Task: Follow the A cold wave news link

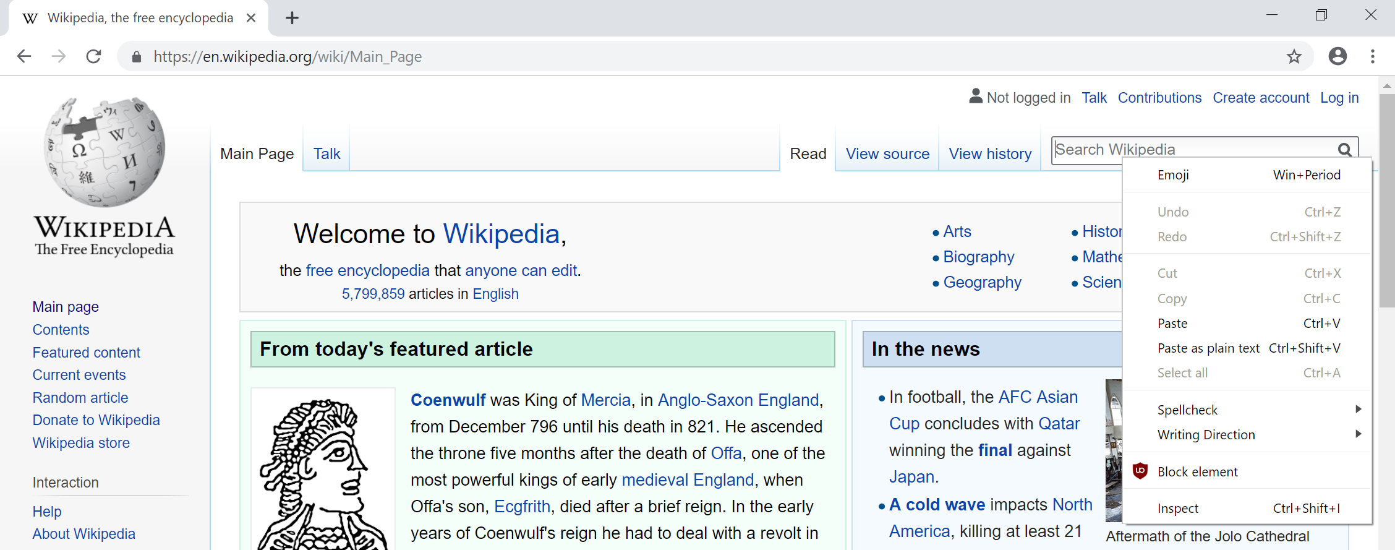Action: [x=937, y=505]
